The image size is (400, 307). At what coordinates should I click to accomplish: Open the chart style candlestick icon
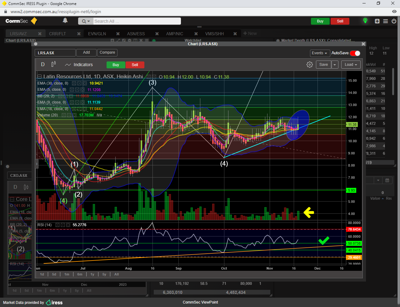pyautogui.click(x=53, y=64)
